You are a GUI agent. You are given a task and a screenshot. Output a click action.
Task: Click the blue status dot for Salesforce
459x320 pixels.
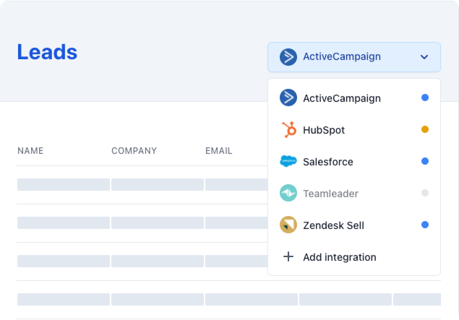425,161
